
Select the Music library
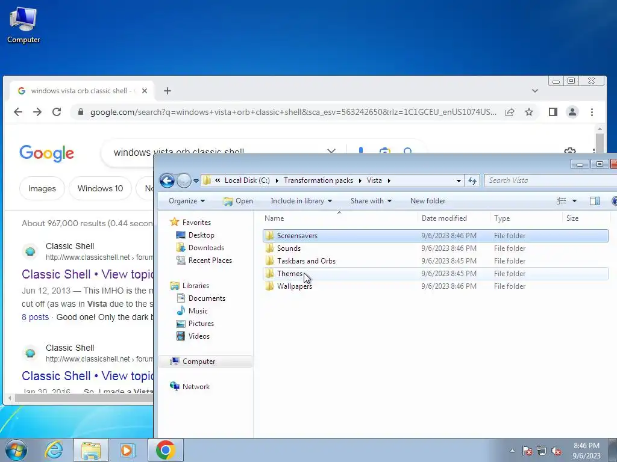tap(192, 311)
